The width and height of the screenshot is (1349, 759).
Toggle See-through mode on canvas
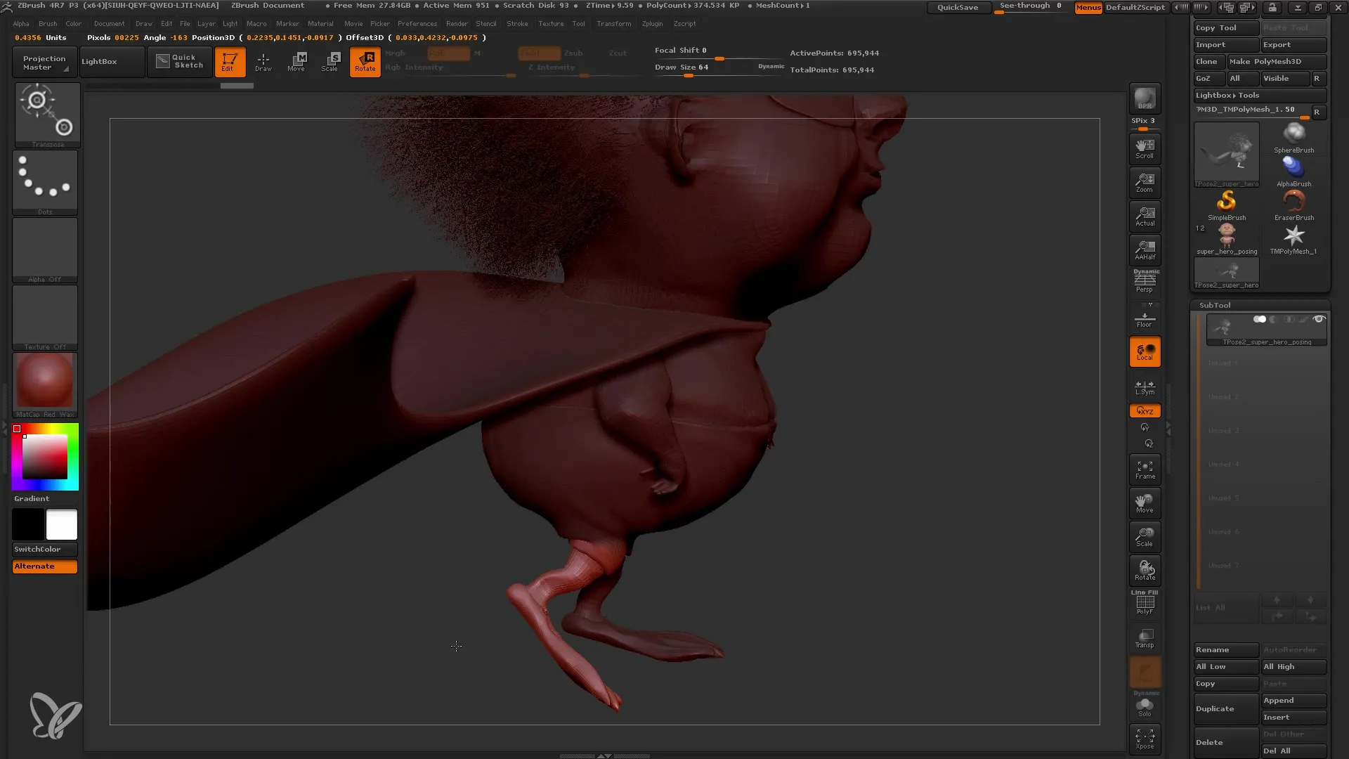[x=1030, y=6]
